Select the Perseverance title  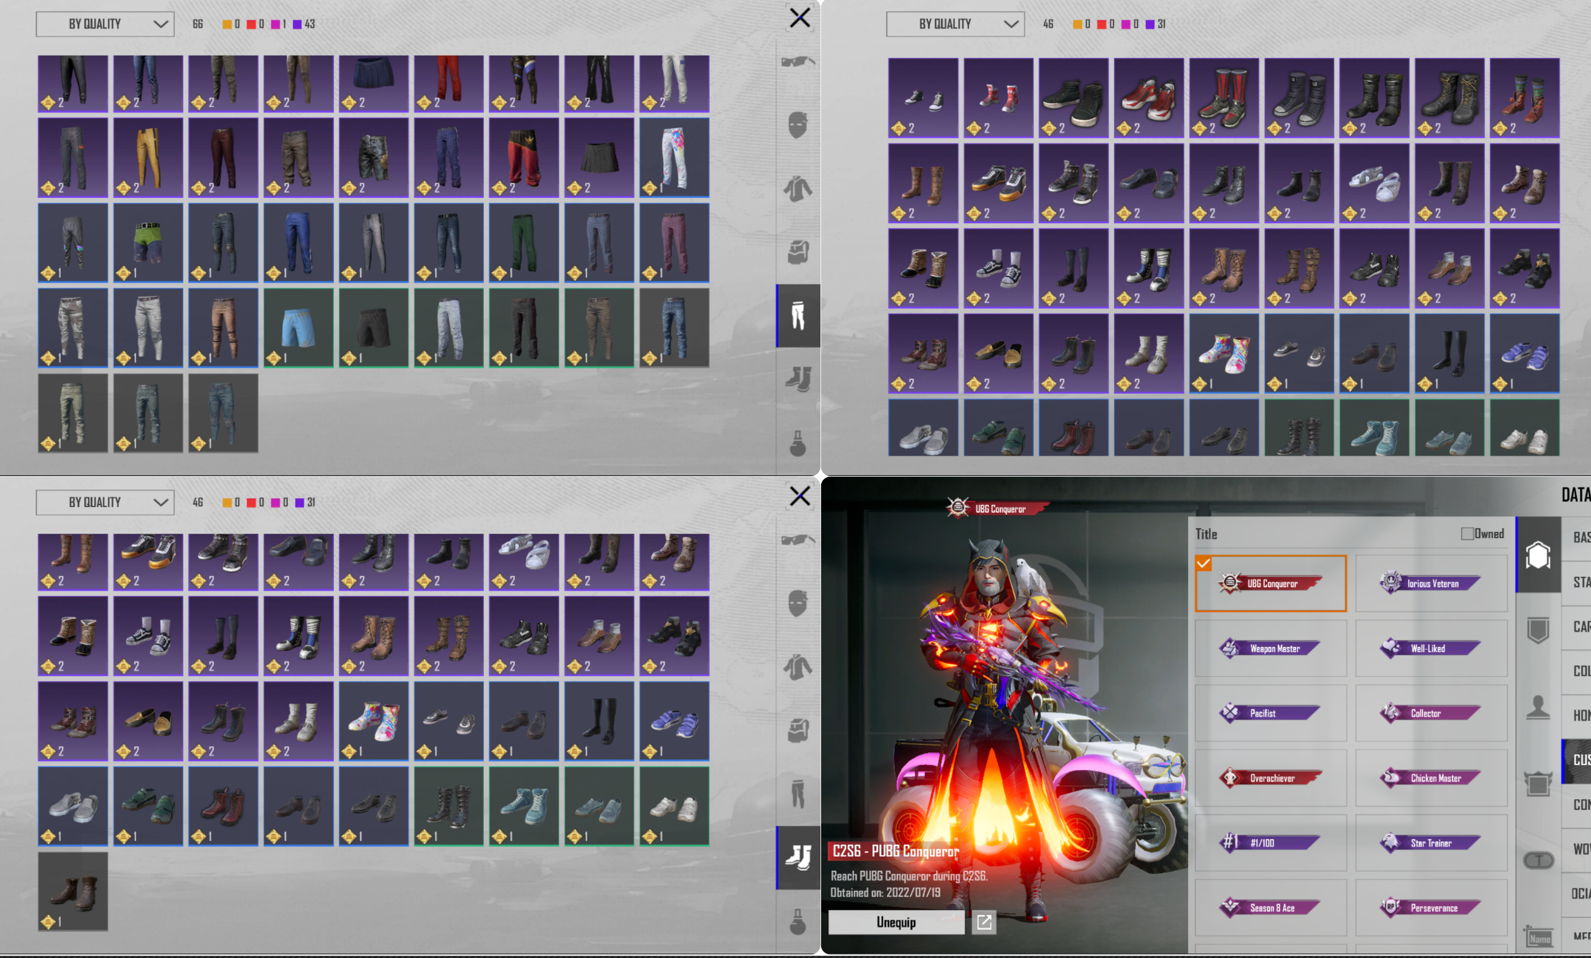click(x=1432, y=907)
